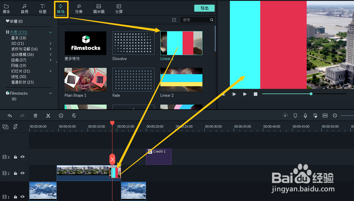Open clip duration settings via the clock icon
The height and width of the screenshot is (201, 354).
[x=61, y=115]
